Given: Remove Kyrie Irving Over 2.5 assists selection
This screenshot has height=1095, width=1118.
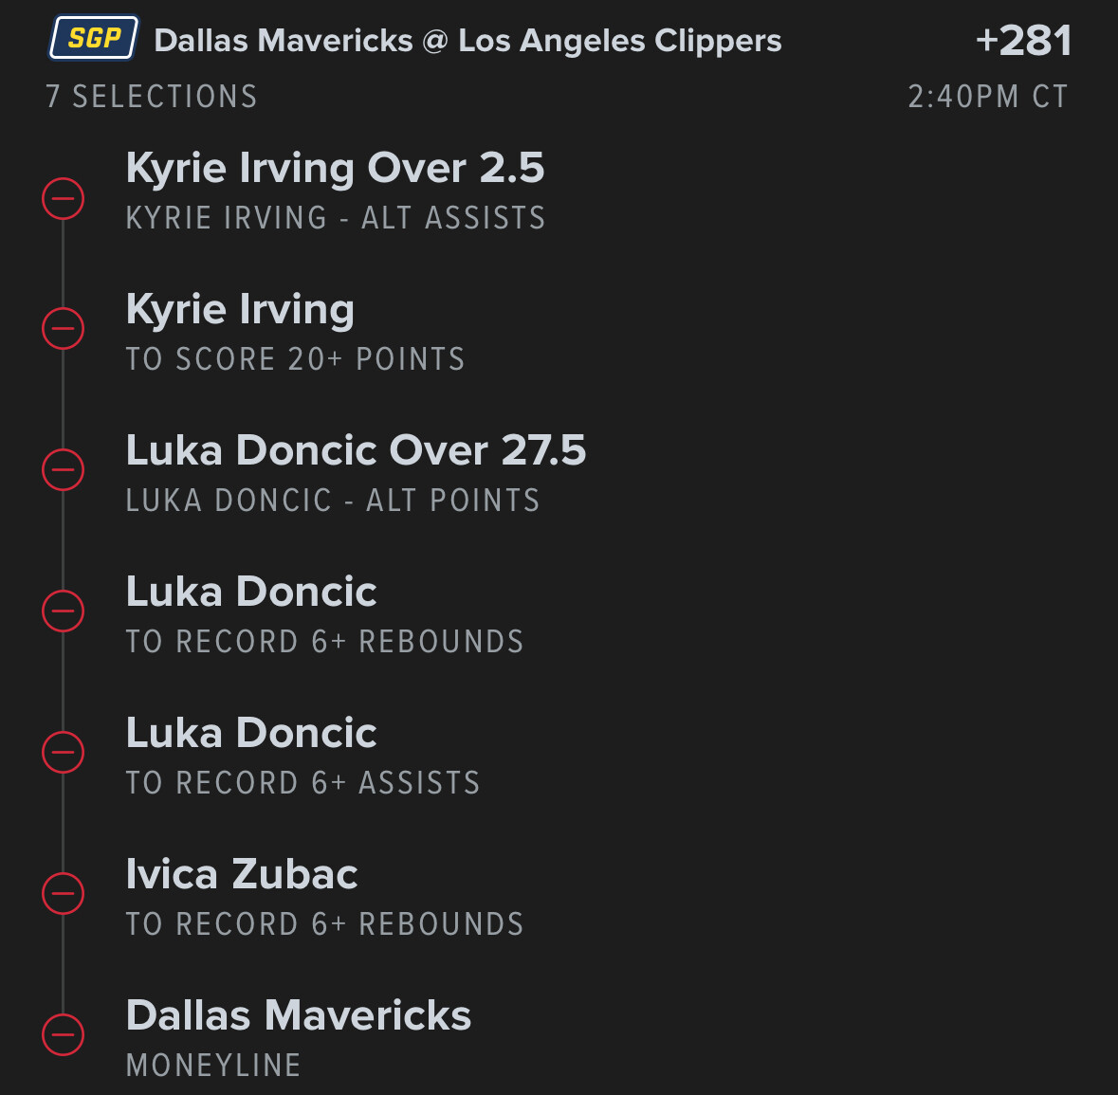Looking at the screenshot, I should click(64, 198).
